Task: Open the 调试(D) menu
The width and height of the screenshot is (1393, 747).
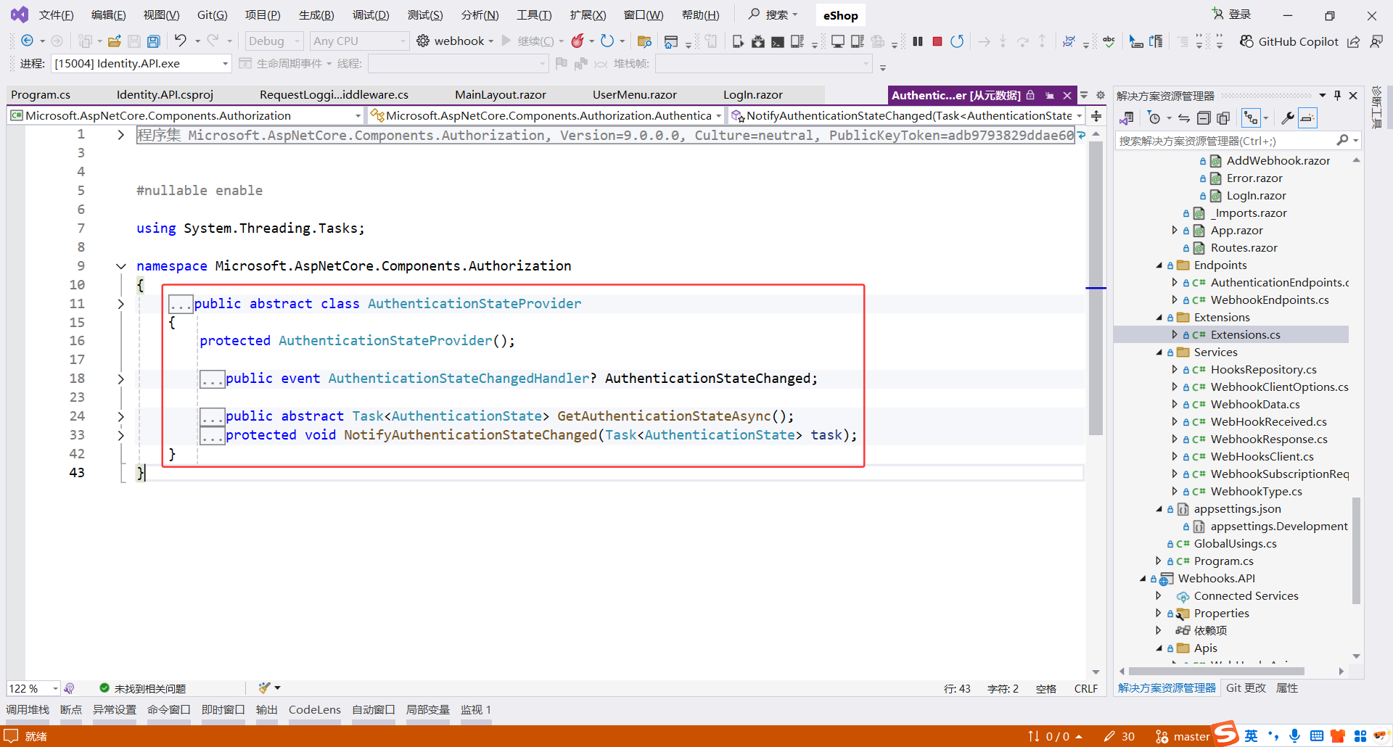Action: pos(371,15)
